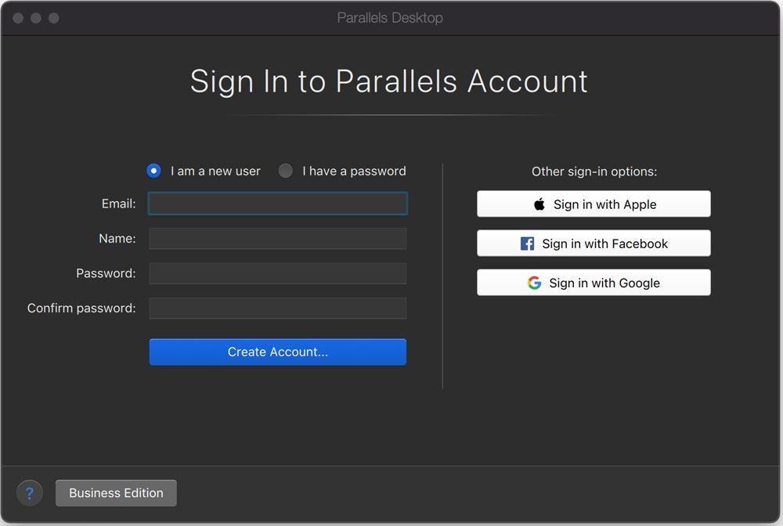Select the "I have a password" option
Screen dimensions: 783x526
tap(286, 171)
